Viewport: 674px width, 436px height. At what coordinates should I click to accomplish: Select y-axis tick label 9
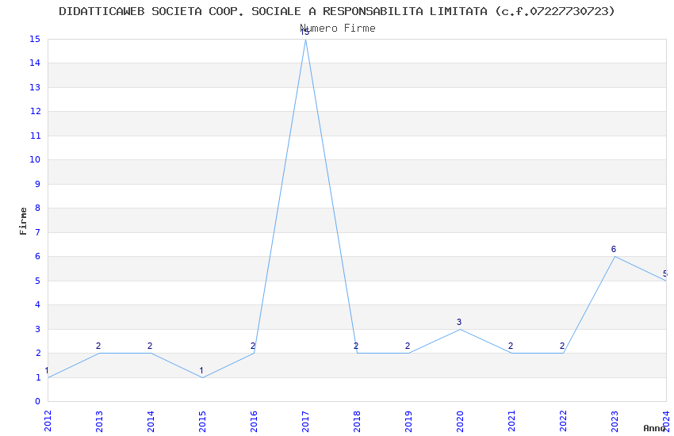point(38,184)
